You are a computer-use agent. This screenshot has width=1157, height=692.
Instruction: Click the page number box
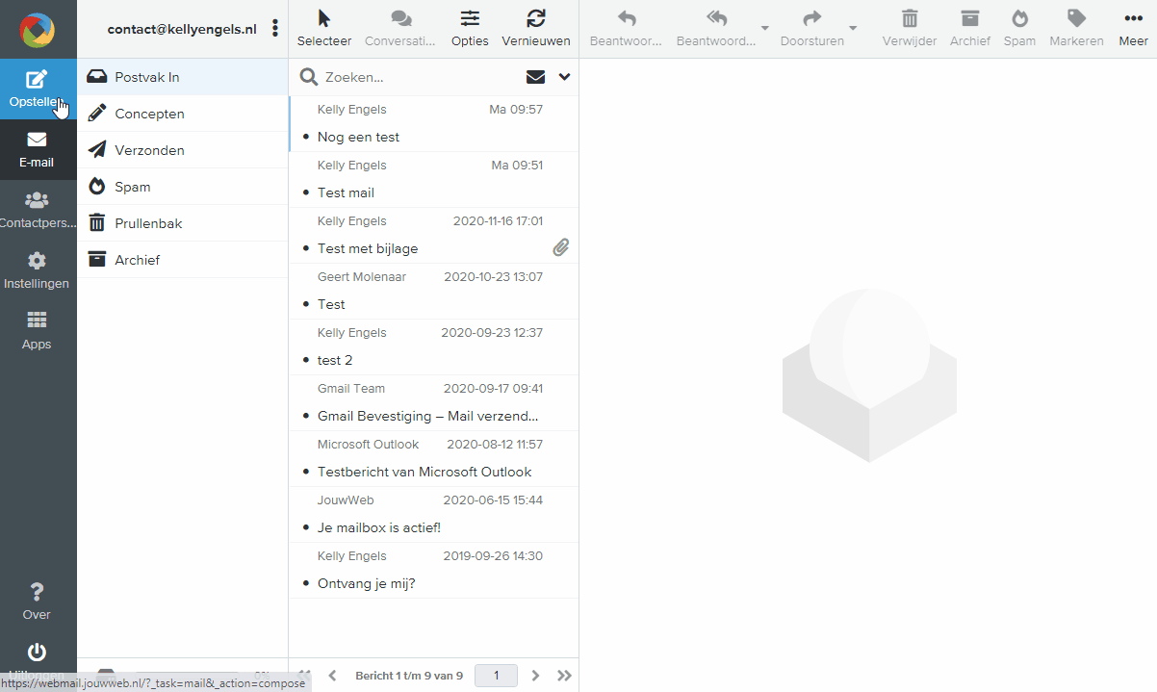497,676
